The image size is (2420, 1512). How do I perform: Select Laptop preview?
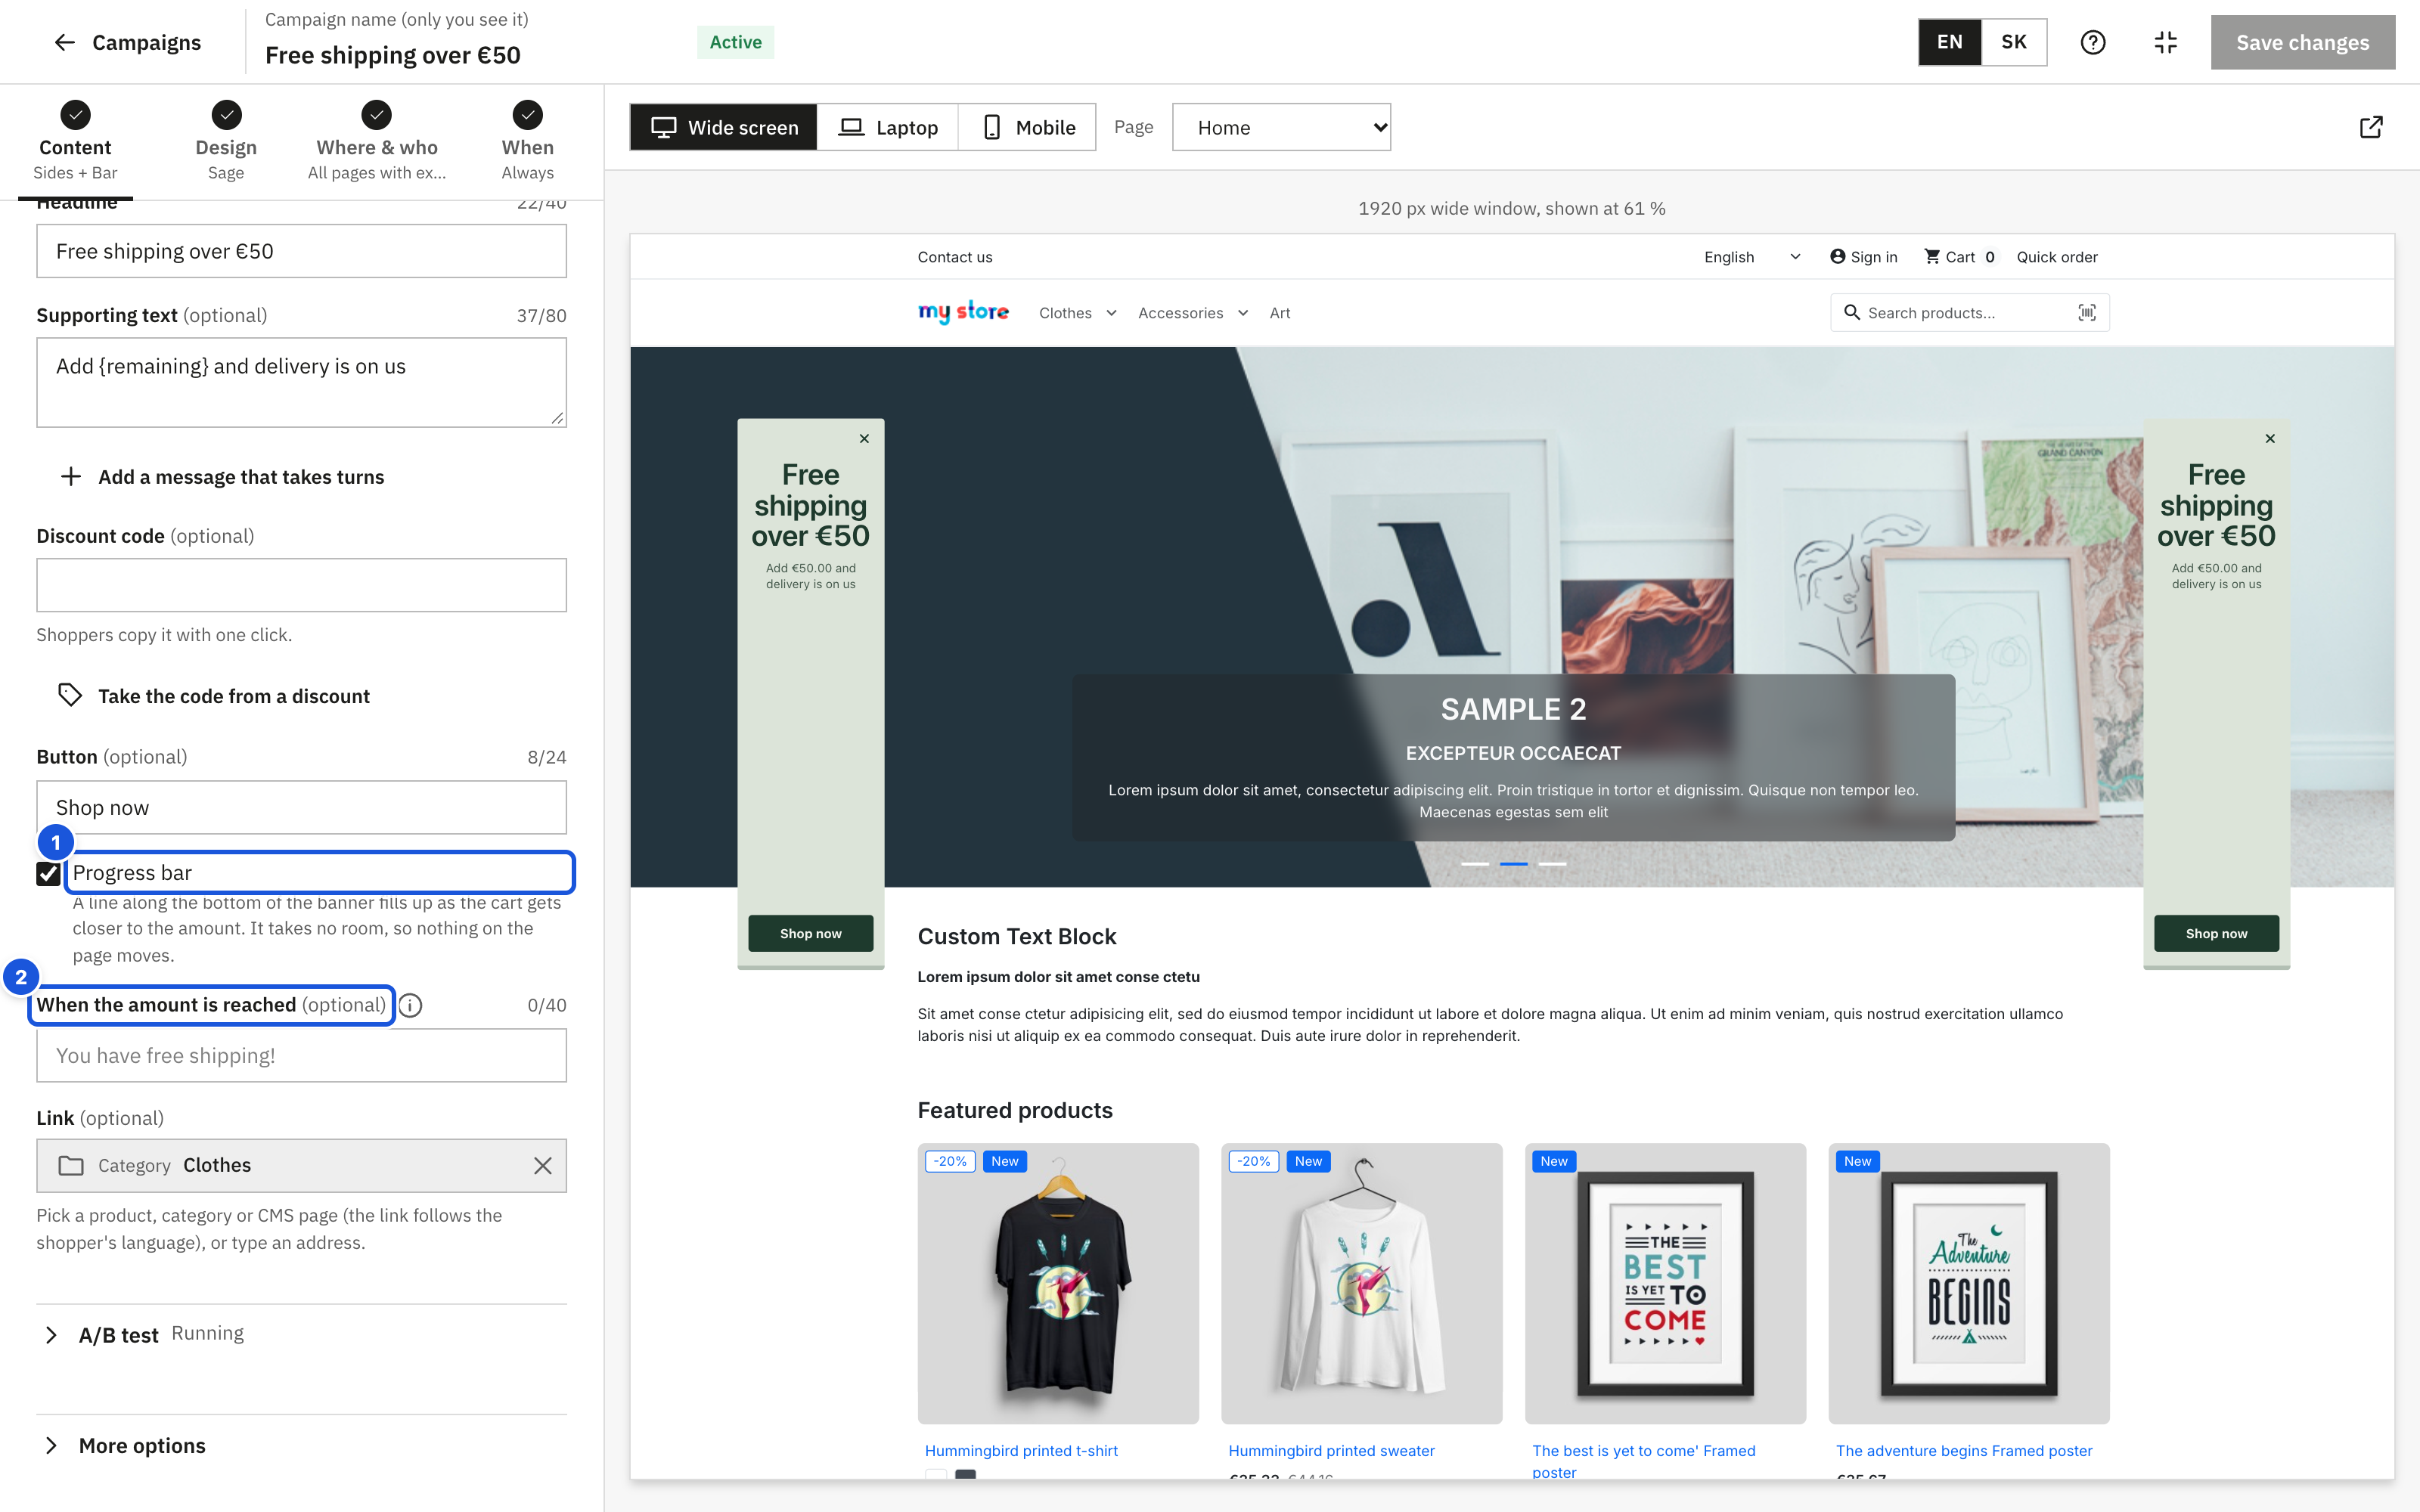(888, 127)
